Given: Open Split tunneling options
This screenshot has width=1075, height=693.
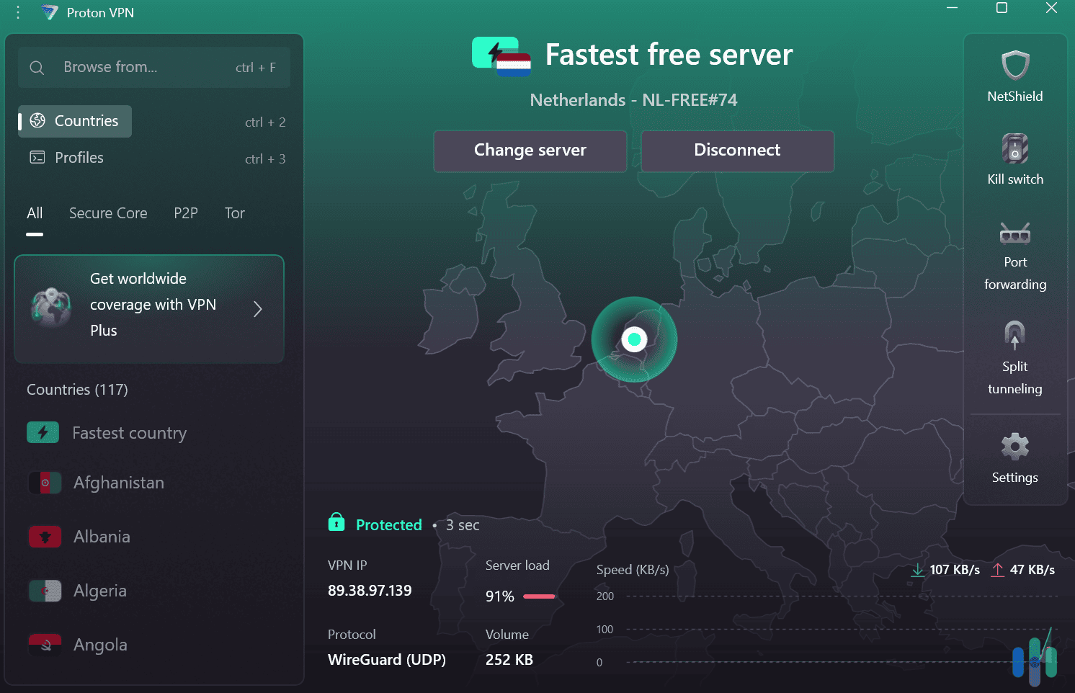Looking at the screenshot, I should click(1014, 336).
